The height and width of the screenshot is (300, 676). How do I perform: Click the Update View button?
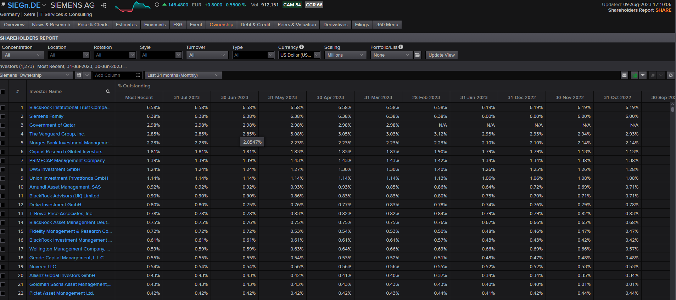pyautogui.click(x=441, y=55)
